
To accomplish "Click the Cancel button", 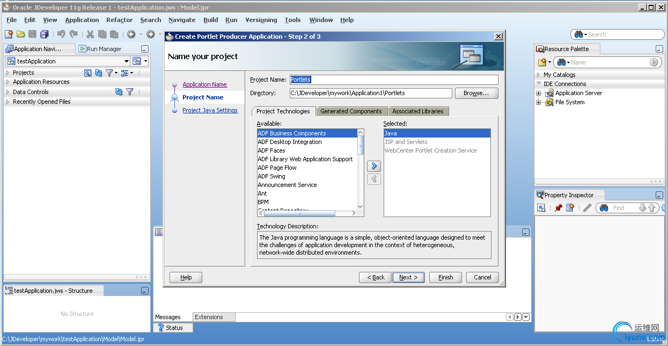I will click(x=482, y=277).
